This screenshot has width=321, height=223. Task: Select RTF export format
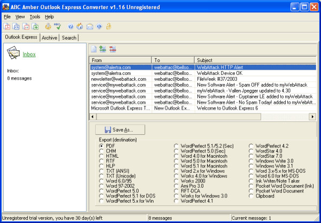(101, 161)
